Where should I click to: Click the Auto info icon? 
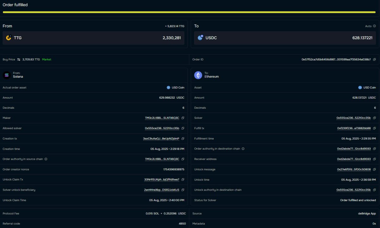pyautogui.click(x=374, y=26)
